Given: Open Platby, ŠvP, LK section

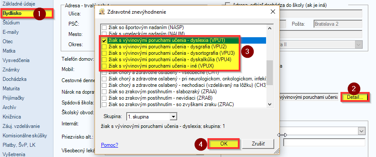Looking at the screenshot, I should click(x=19, y=145).
